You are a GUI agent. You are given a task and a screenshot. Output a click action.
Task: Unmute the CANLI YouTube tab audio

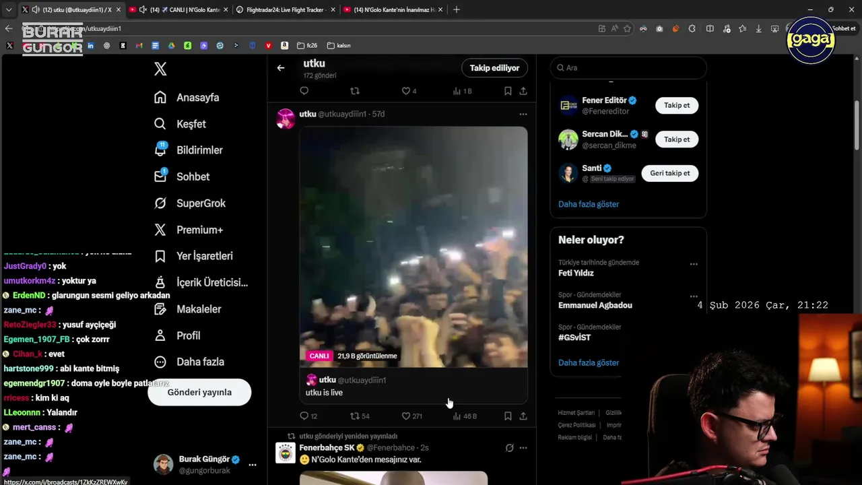pyautogui.click(x=143, y=9)
